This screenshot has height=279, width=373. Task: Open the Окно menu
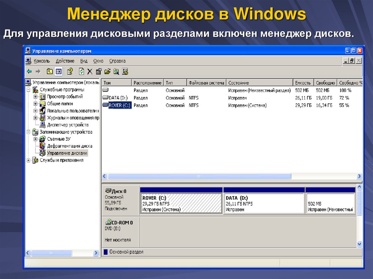[98, 61]
